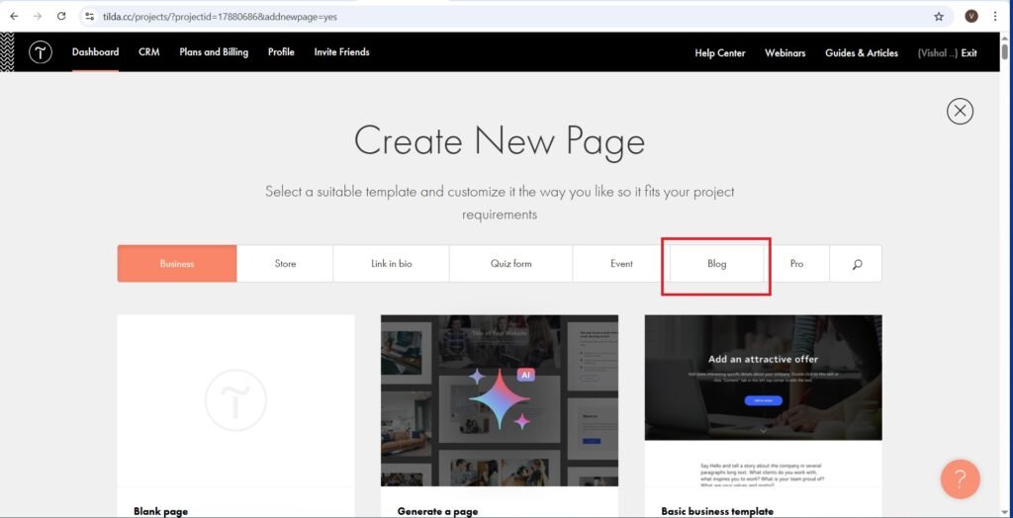This screenshot has width=1013, height=518.
Task: Open Invite Friends page
Action: (x=341, y=52)
